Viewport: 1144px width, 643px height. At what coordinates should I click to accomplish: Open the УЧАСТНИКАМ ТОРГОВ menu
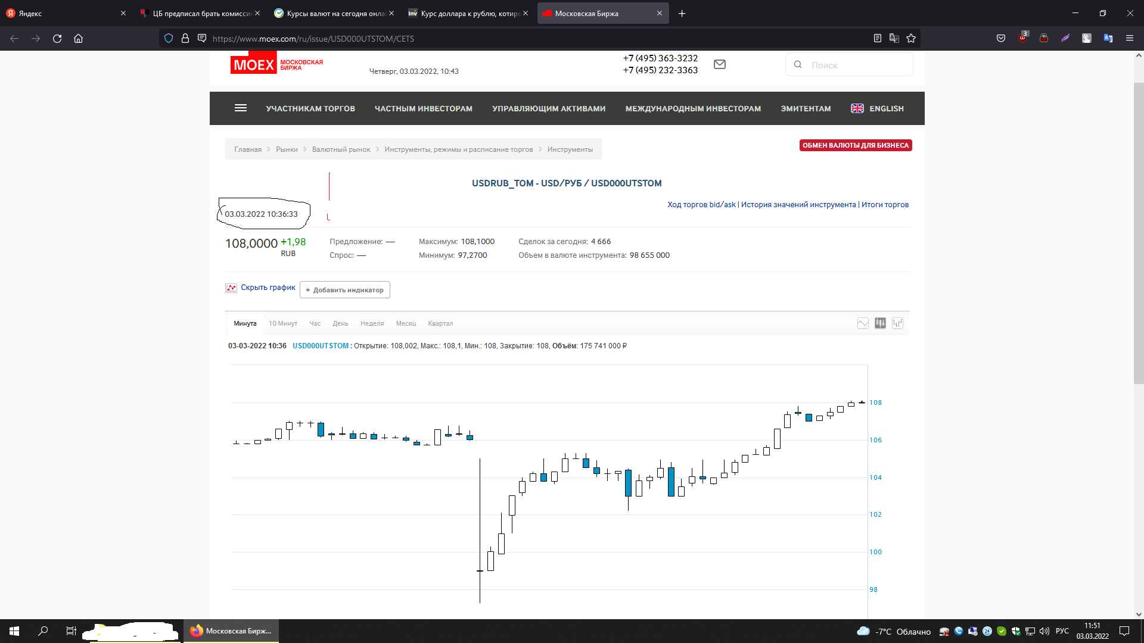click(x=310, y=108)
